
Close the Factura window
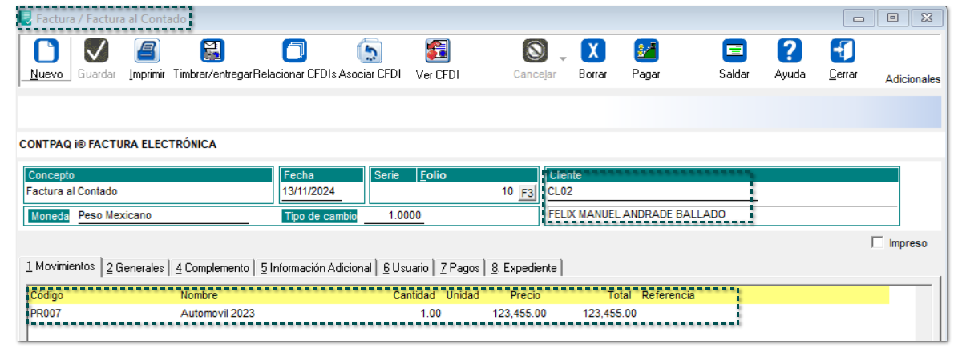927,18
